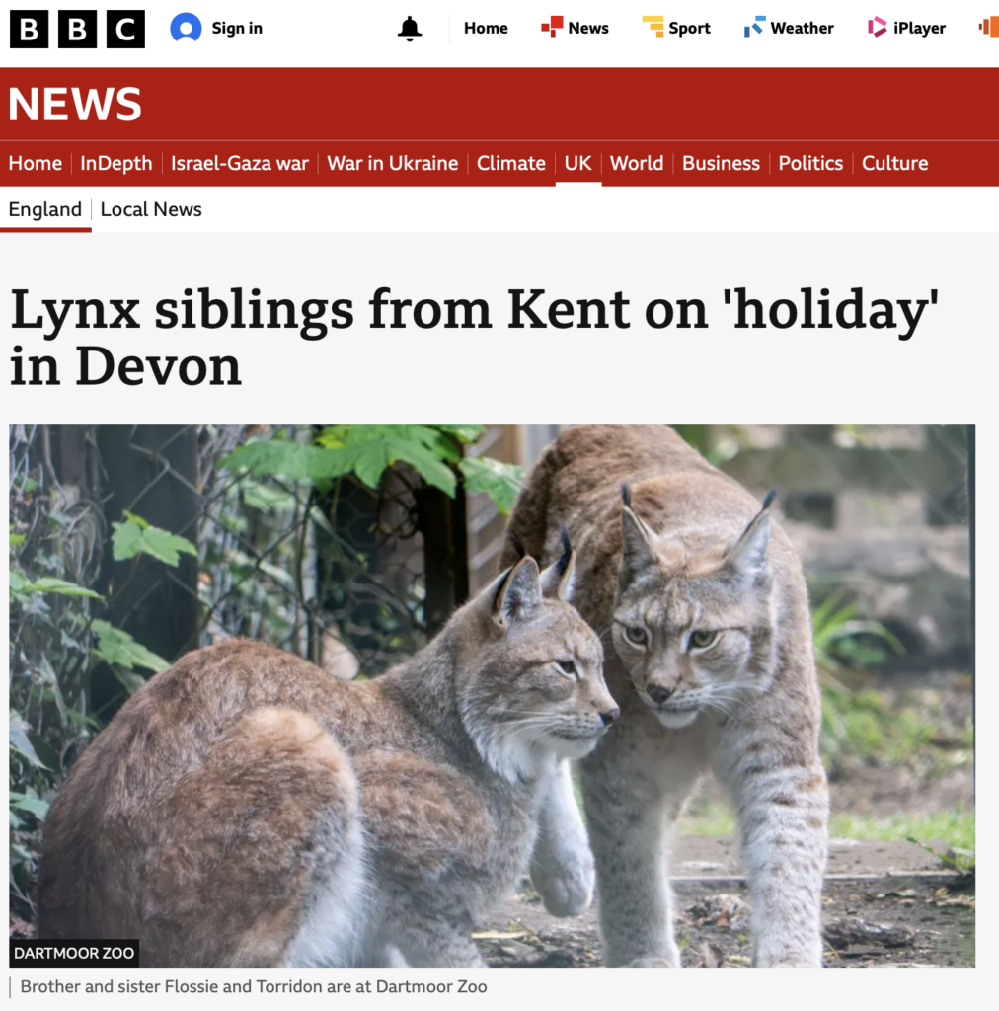Click the large NEWS banner title
This screenshot has height=1011, width=999.
point(75,104)
